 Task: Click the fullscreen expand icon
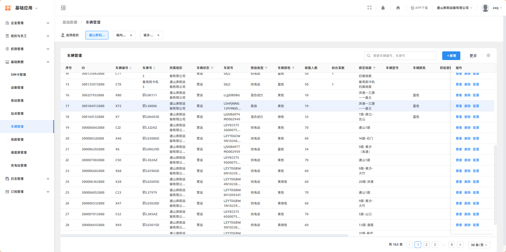[369, 8]
